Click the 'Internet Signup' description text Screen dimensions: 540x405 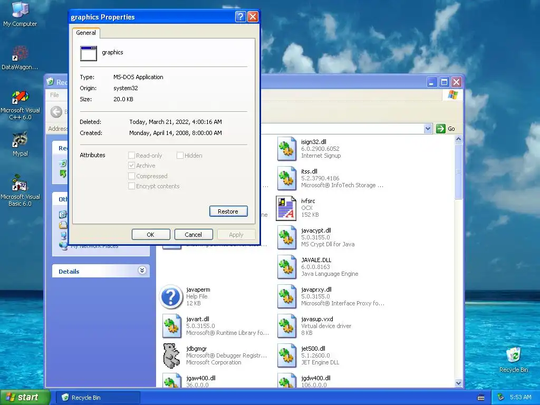321,156
